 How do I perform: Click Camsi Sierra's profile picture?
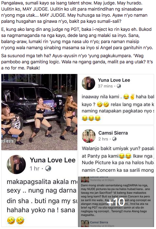coord(89,136)
